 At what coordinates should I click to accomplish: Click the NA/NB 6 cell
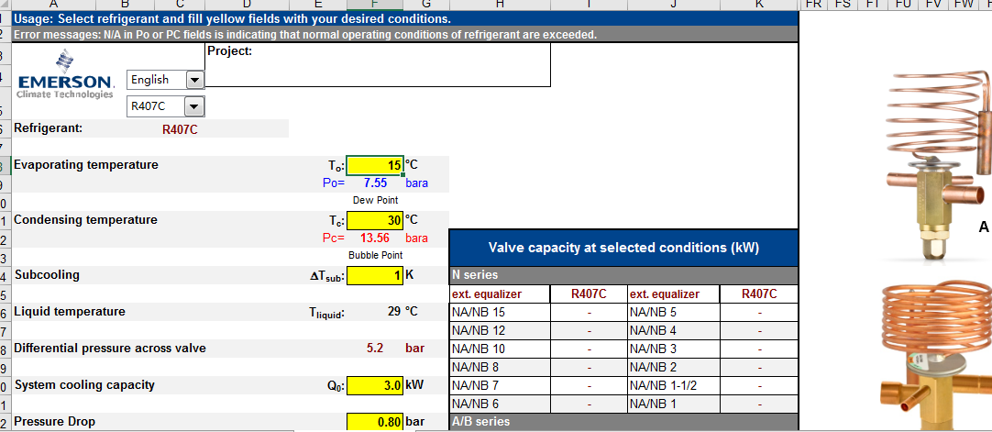click(x=500, y=404)
